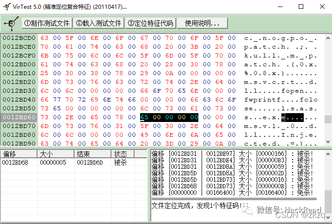332x224 pixels.
Task: Click log line with size [0000000B]
Action: (x=232, y=186)
